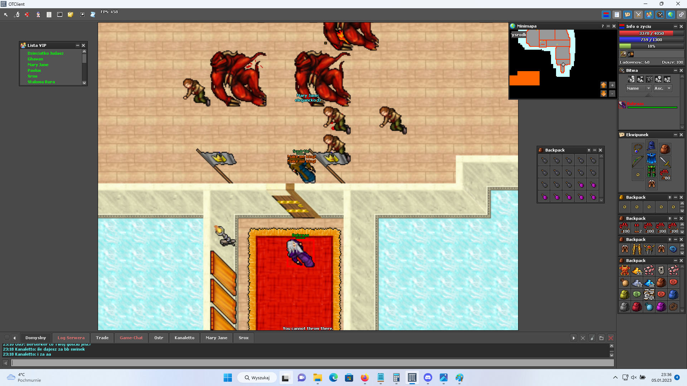The width and height of the screenshot is (687, 386).
Task: Go up in the Backpack with gold rings
Action: point(669,197)
